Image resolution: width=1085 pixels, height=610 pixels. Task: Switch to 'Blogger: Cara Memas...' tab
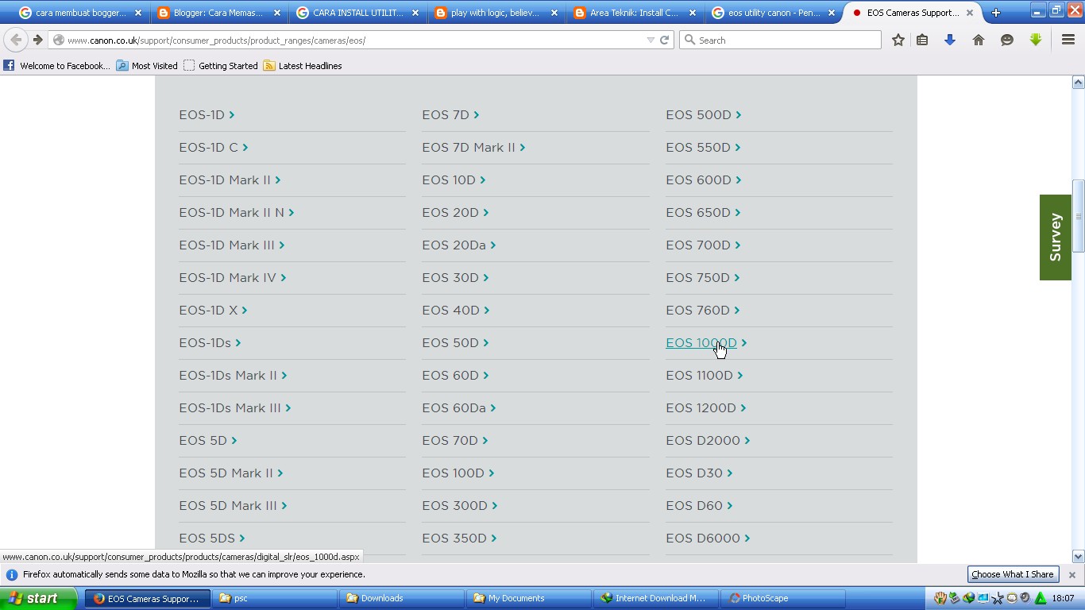[218, 13]
